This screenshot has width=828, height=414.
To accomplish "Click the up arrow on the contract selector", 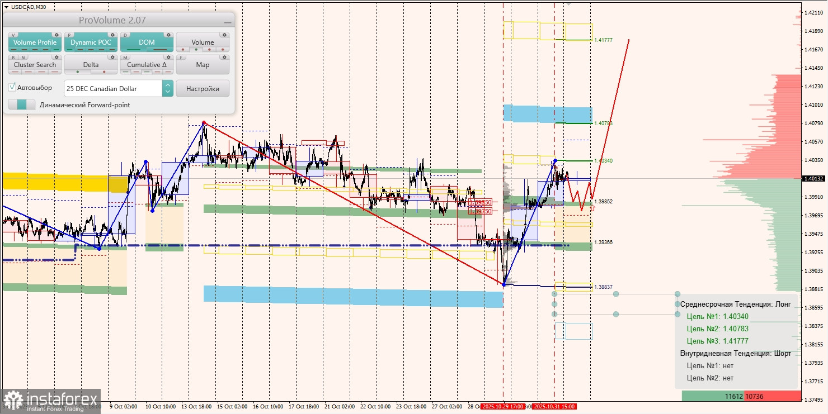I will tap(167, 85).
